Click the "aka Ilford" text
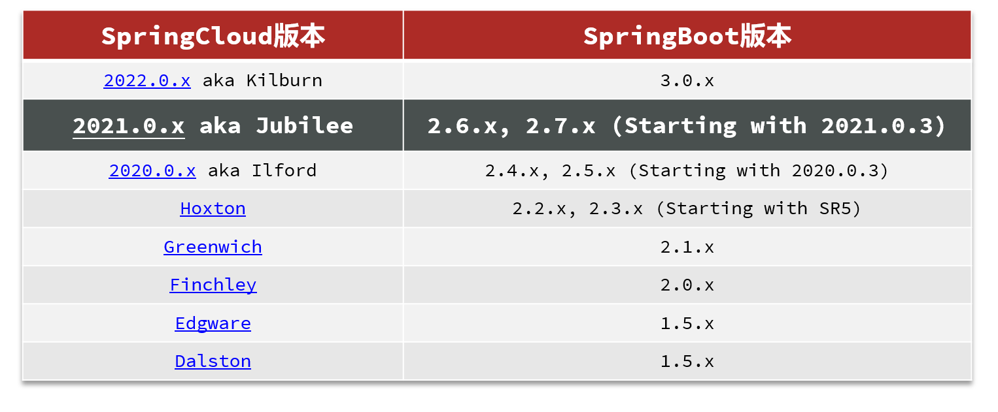 pyautogui.click(x=262, y=170)
